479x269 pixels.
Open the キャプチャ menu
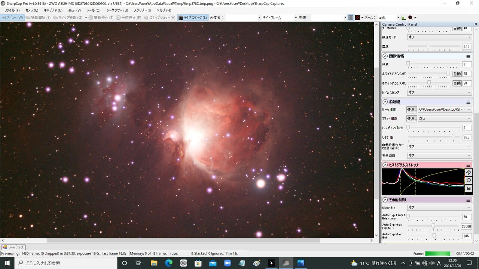pyautogui.click(x=53, y=10)
